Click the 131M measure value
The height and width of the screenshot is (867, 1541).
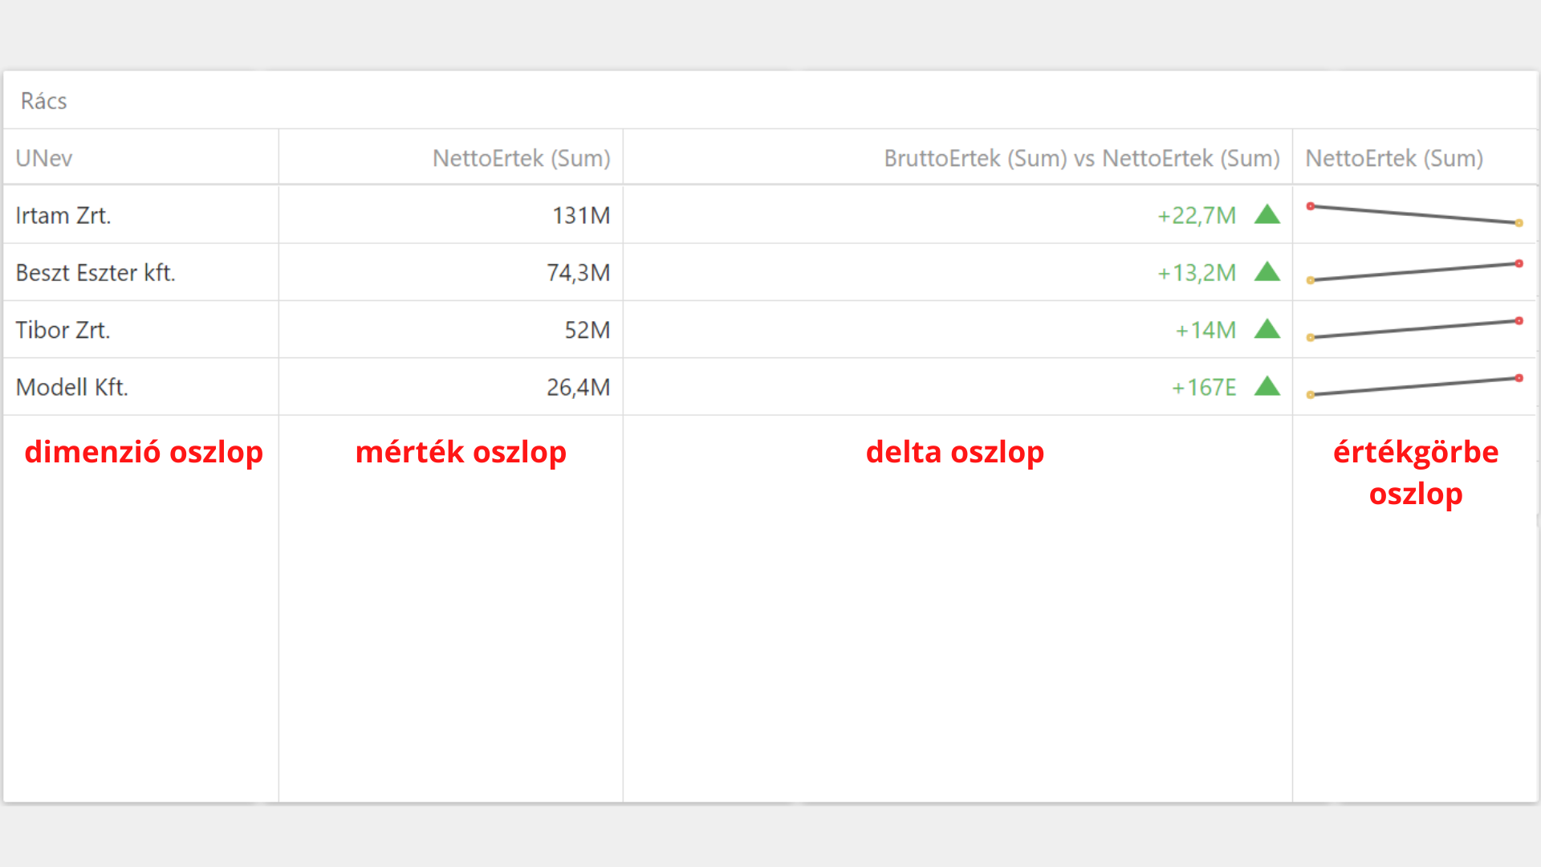pos(580,215)
